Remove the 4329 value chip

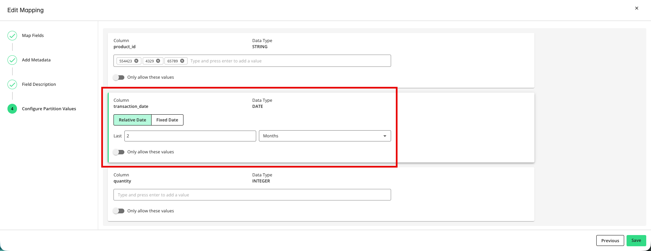point(158,61)
